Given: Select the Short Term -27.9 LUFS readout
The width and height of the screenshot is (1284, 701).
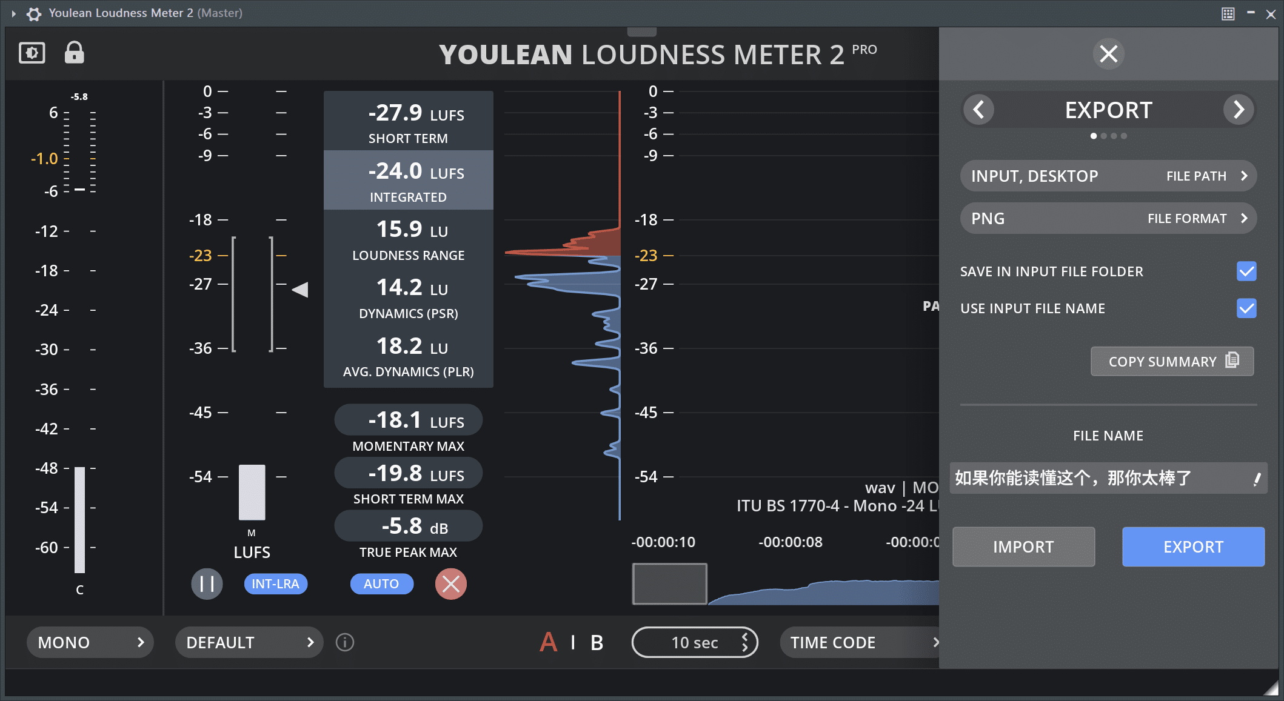Looking at the screenshot, I should pyautogui.click(x=409, y=121).
